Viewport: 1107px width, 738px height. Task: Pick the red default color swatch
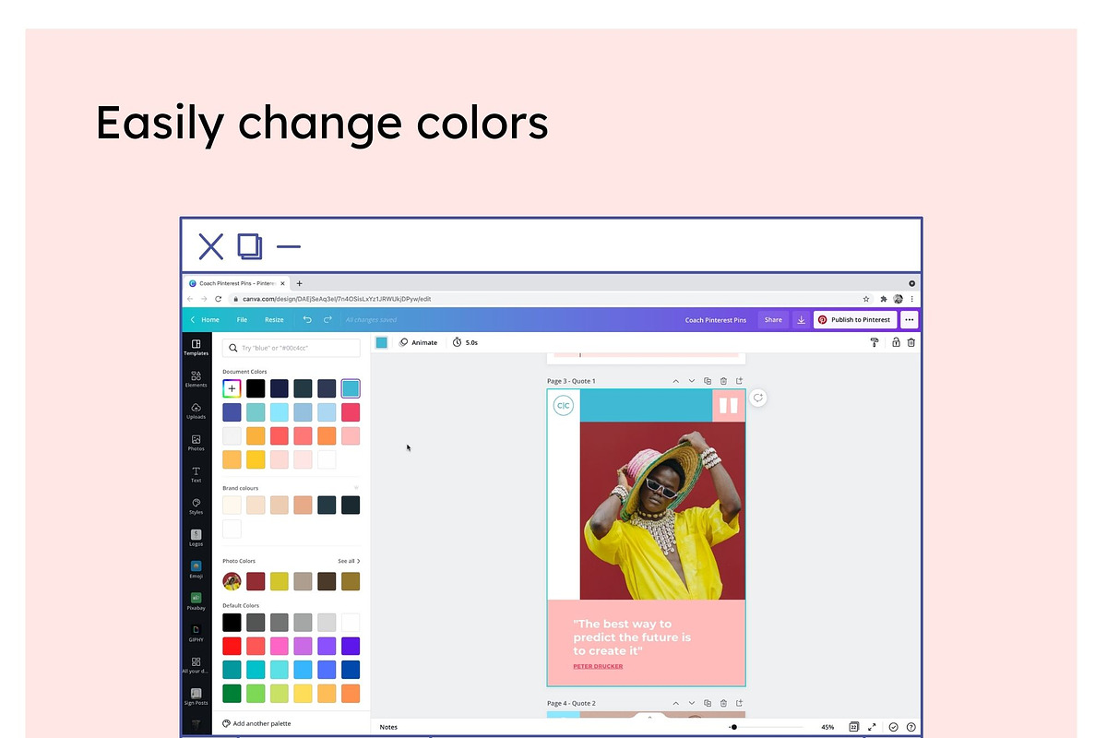tap(232, 646)
